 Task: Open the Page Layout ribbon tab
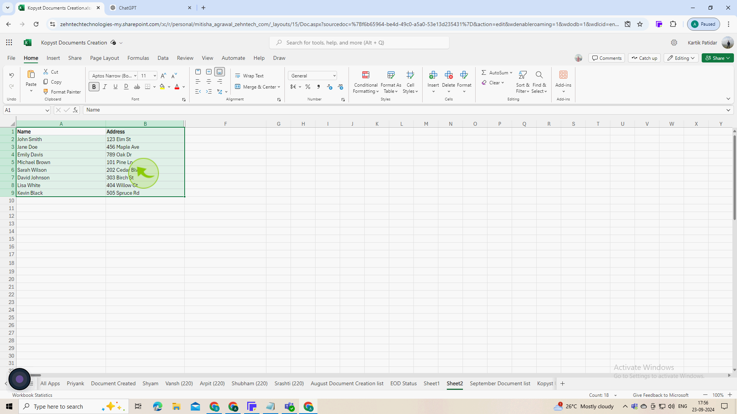point(104,58)
